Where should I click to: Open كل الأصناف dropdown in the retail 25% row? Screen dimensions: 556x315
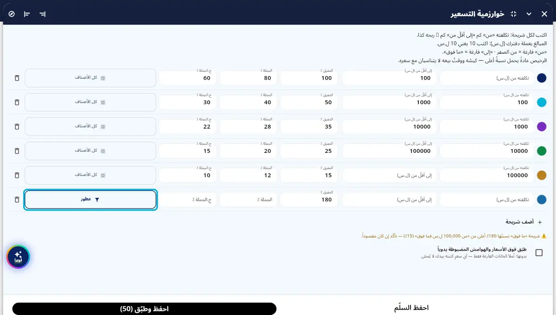(90, 151)
